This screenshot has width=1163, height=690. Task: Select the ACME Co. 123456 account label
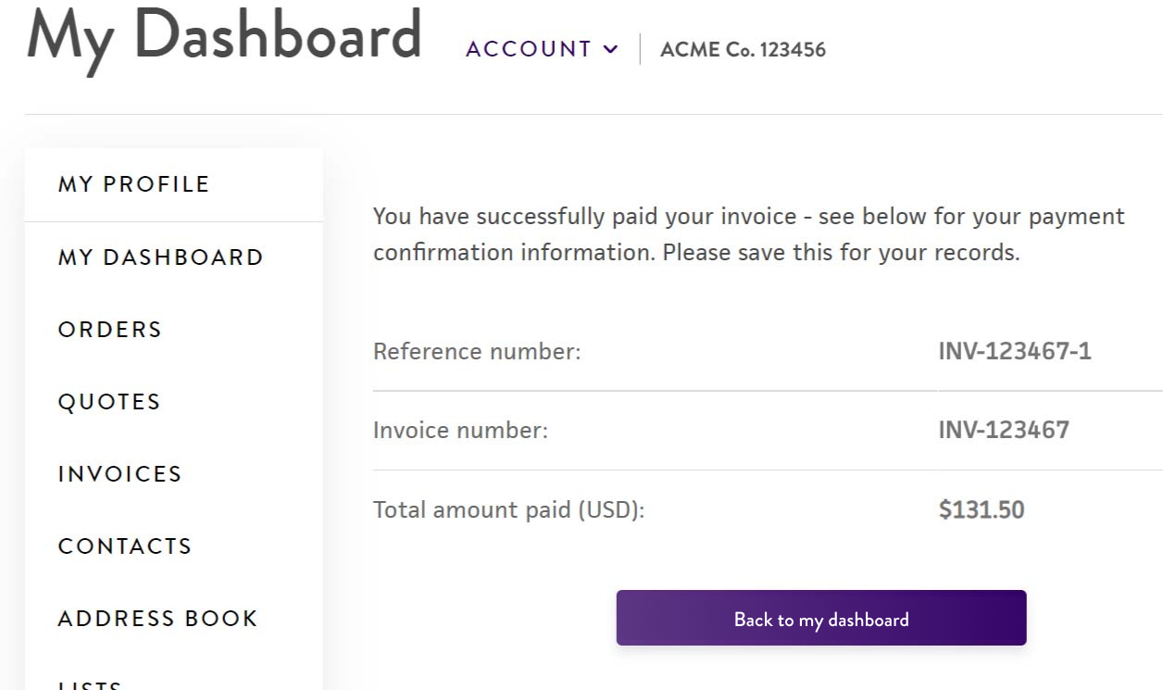[743, 49]
